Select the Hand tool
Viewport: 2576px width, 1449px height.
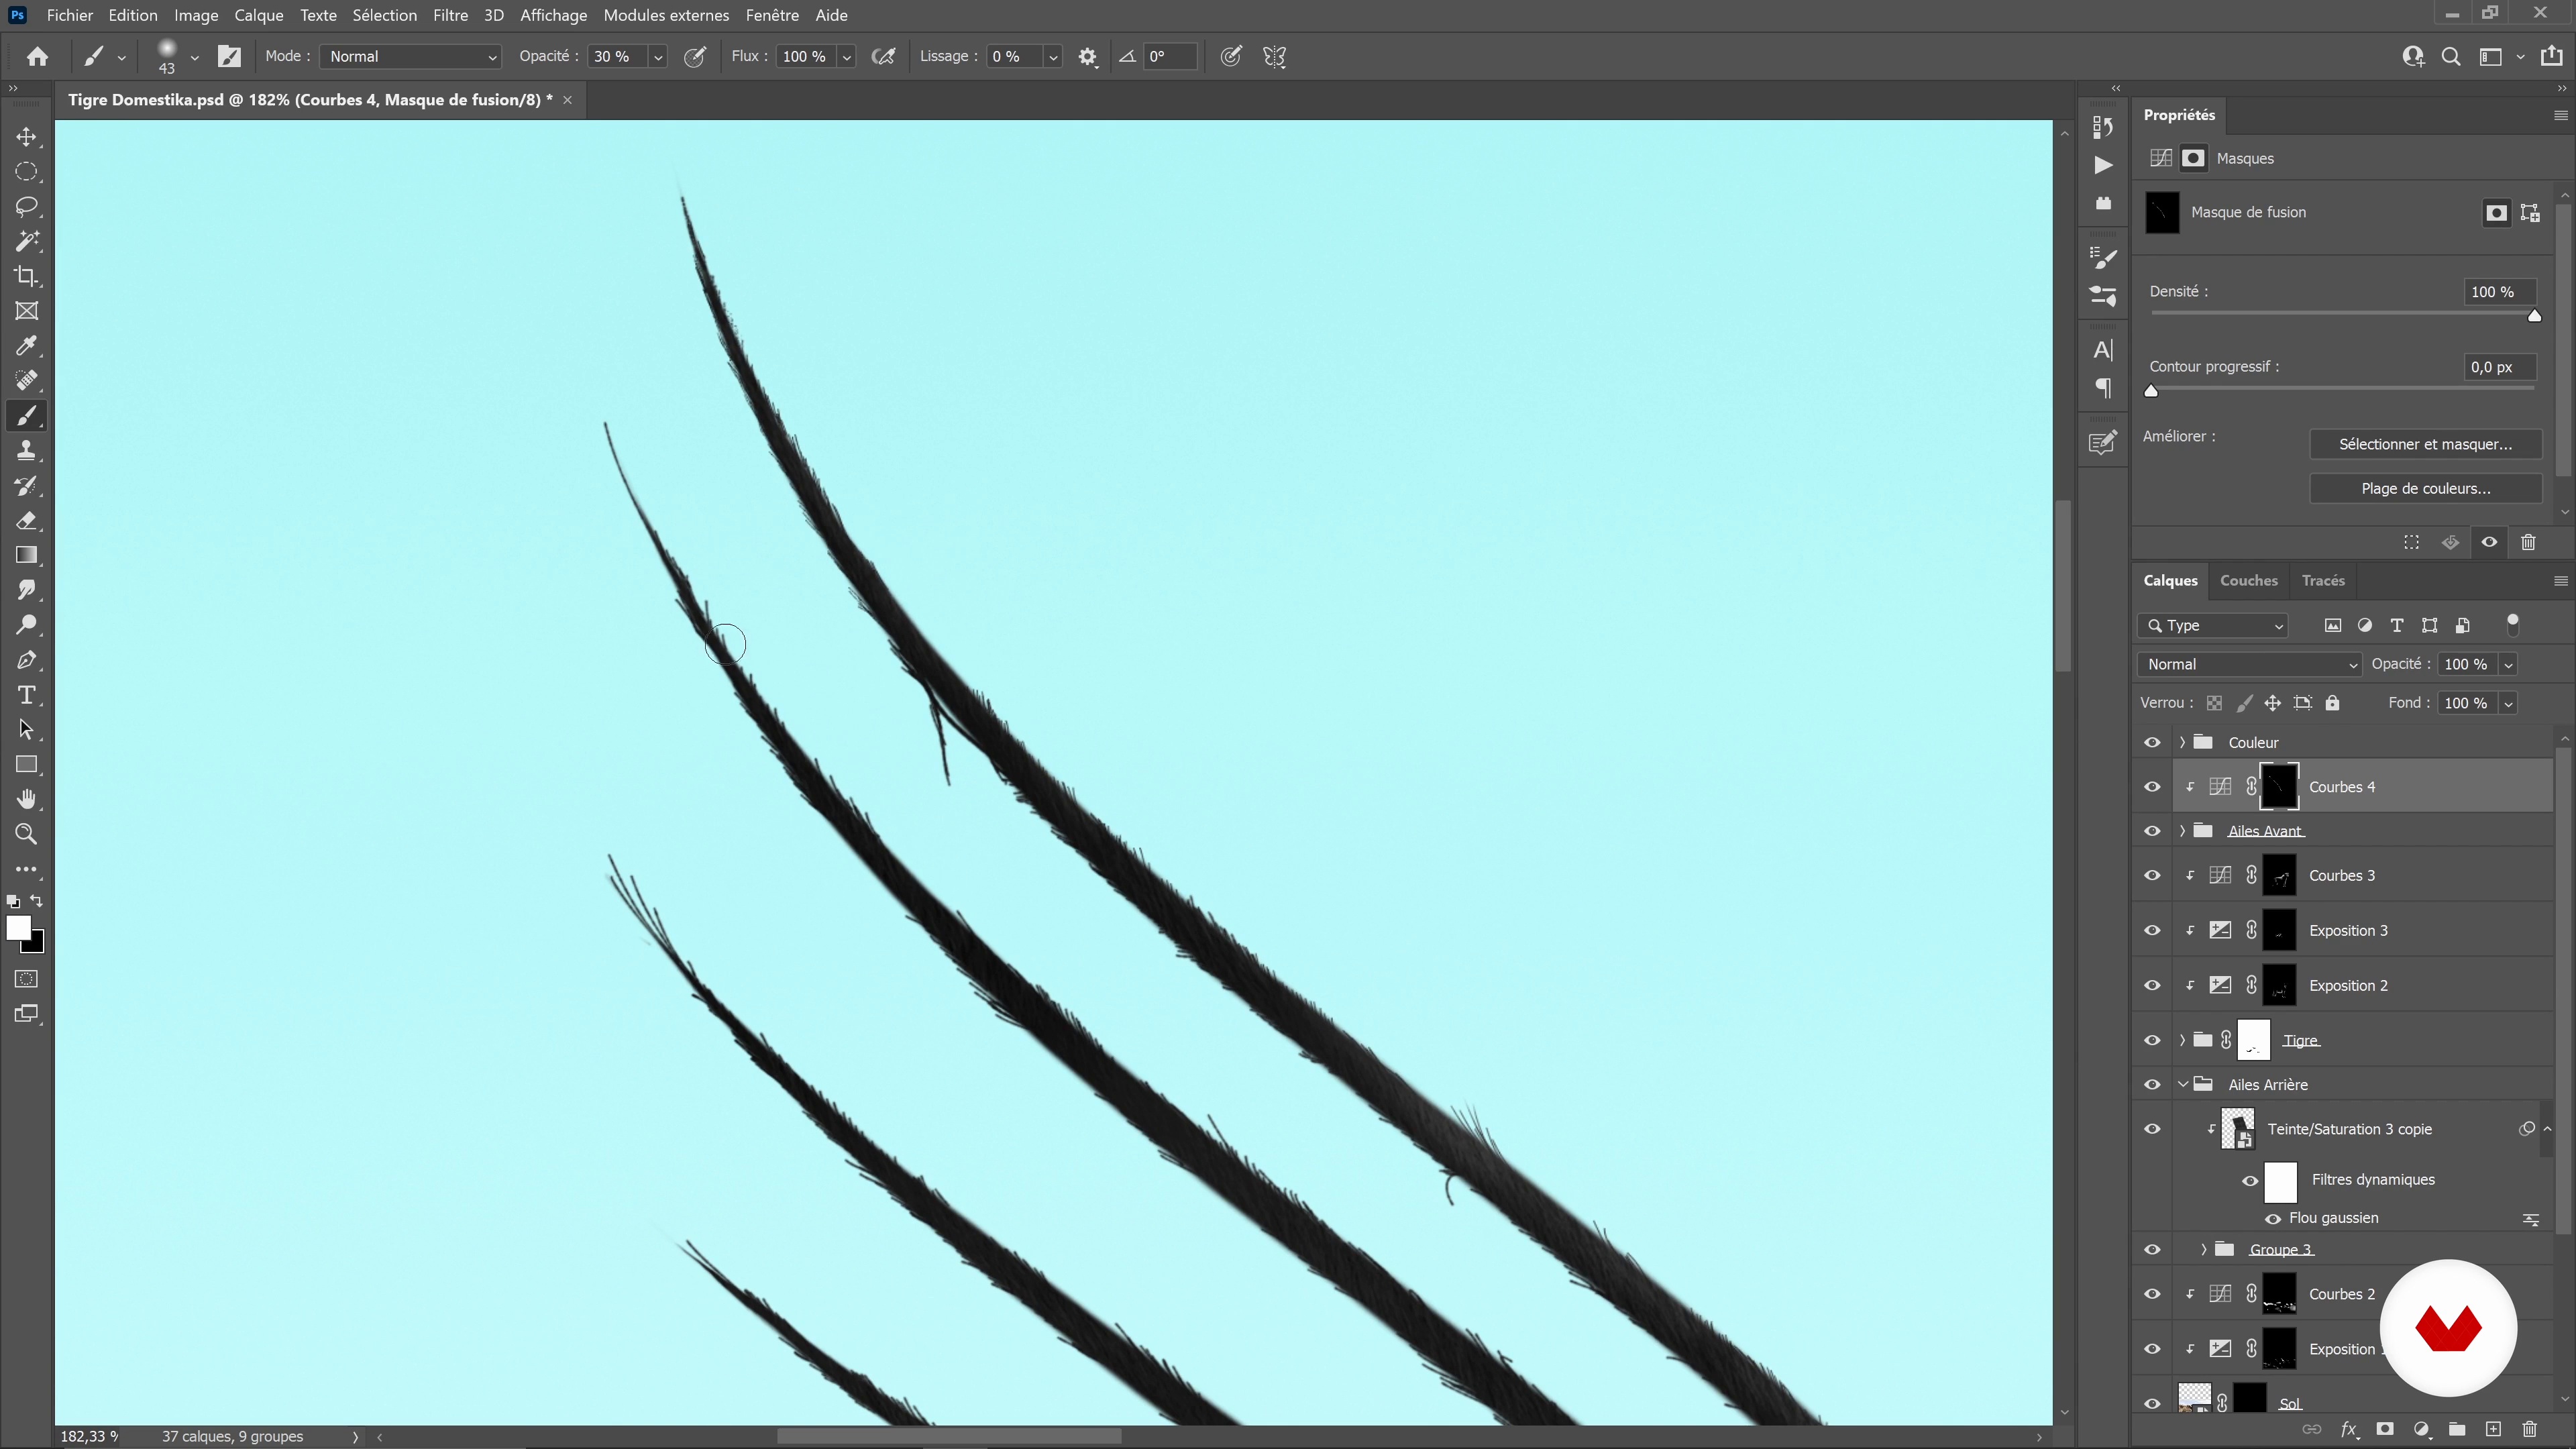[x=27, y=799]
